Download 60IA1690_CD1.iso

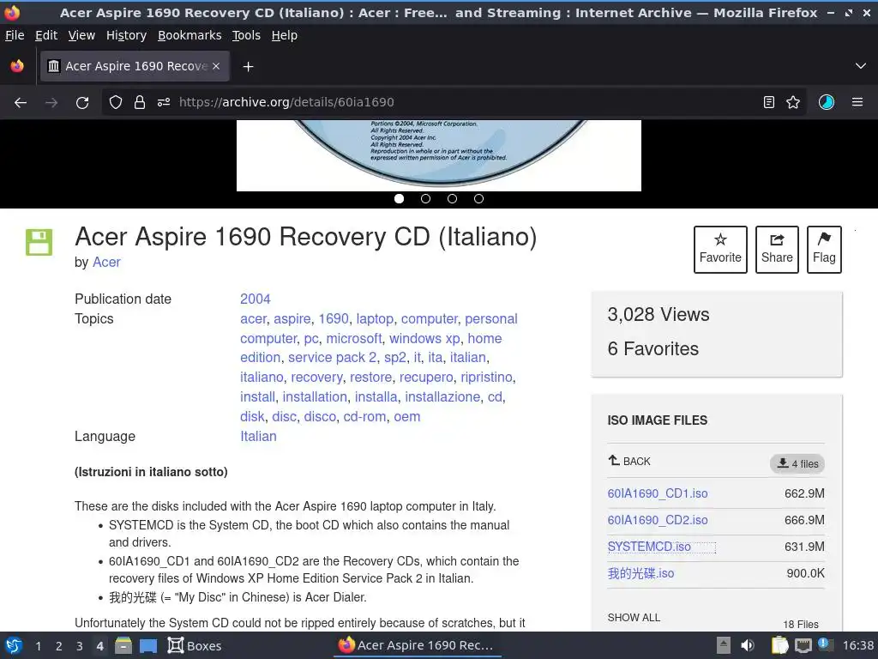pyautogui.click(x=658, y=493)
